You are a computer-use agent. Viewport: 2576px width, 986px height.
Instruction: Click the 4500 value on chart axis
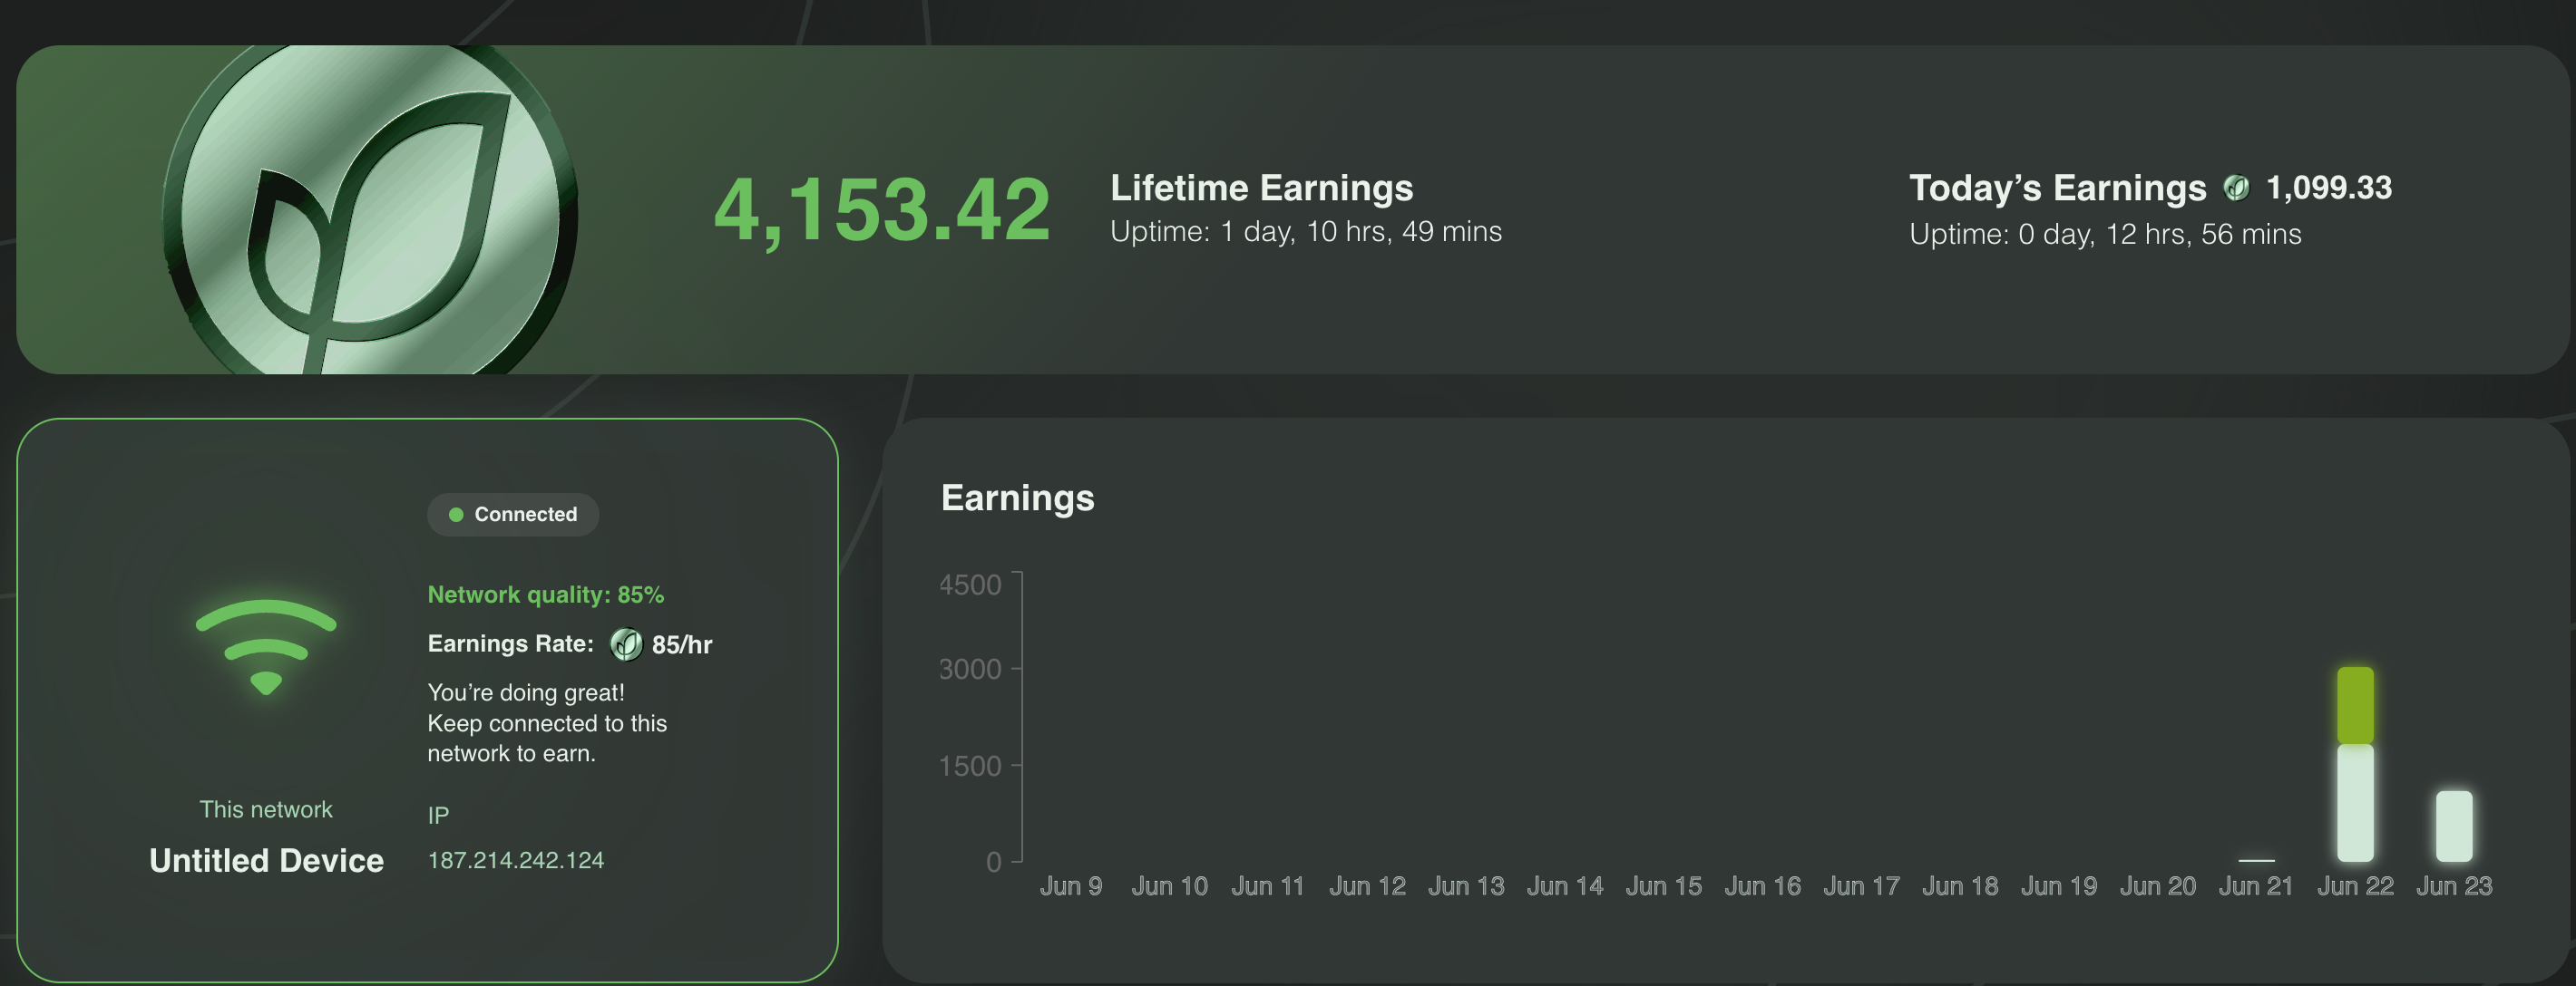(969, 585)
